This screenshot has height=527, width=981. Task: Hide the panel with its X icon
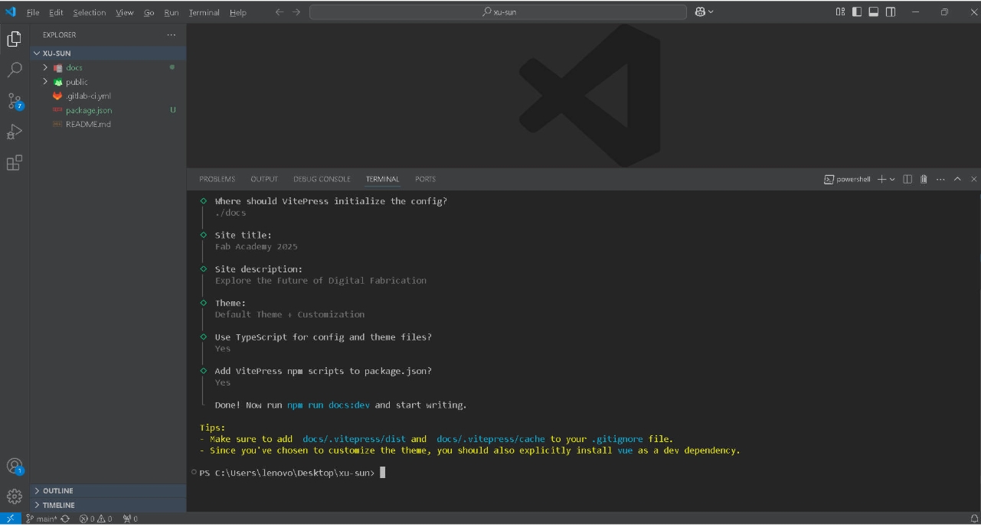point(973,179)
